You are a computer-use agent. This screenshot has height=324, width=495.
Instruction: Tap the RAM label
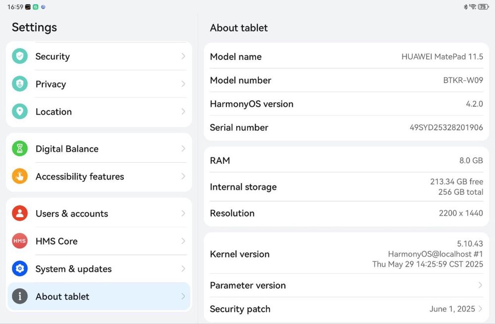coord(220,161)
